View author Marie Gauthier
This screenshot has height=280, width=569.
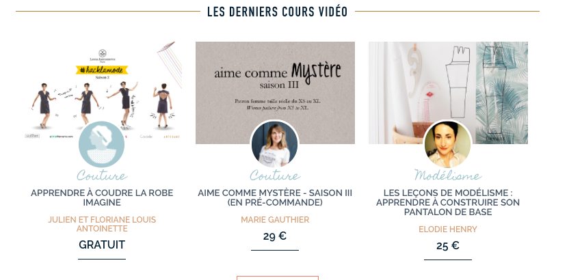point(275,219)
